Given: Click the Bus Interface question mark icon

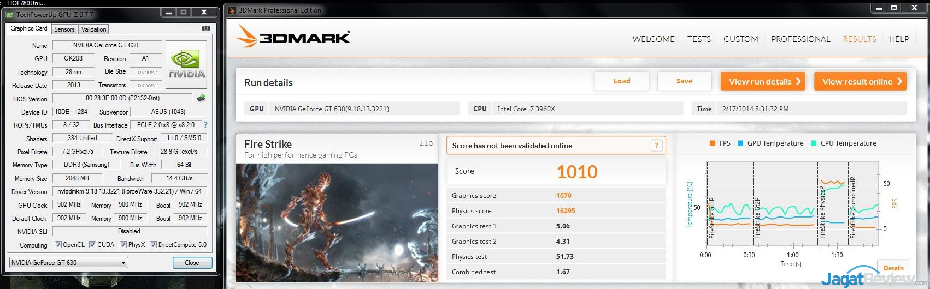Looking at the screenshot, I should 205,125.
